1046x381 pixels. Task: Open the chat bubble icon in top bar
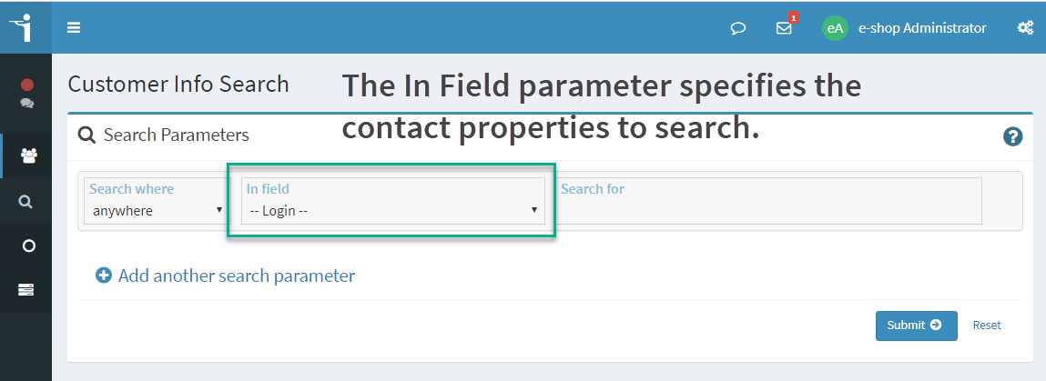[737, 28]
